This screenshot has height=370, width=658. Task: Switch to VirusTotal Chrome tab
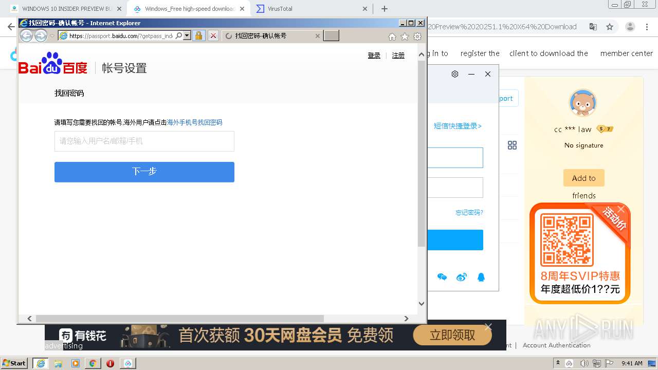312,9
